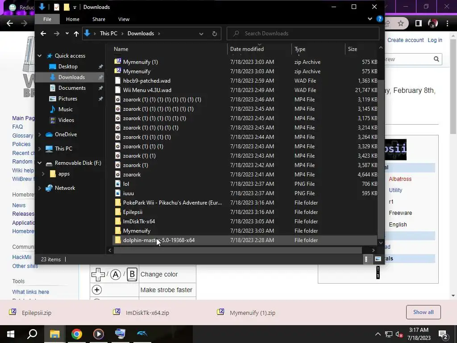Open the FAQ link in WiiBrew sidebar
Screen dimensions: 457x343
pyautogui.click(x=17, y=127)
